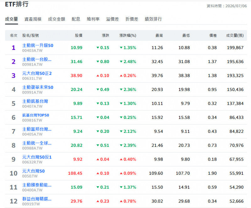Click stock code 0050.TW
This screenshot has width=251, height=208.
tap(30, 176)
